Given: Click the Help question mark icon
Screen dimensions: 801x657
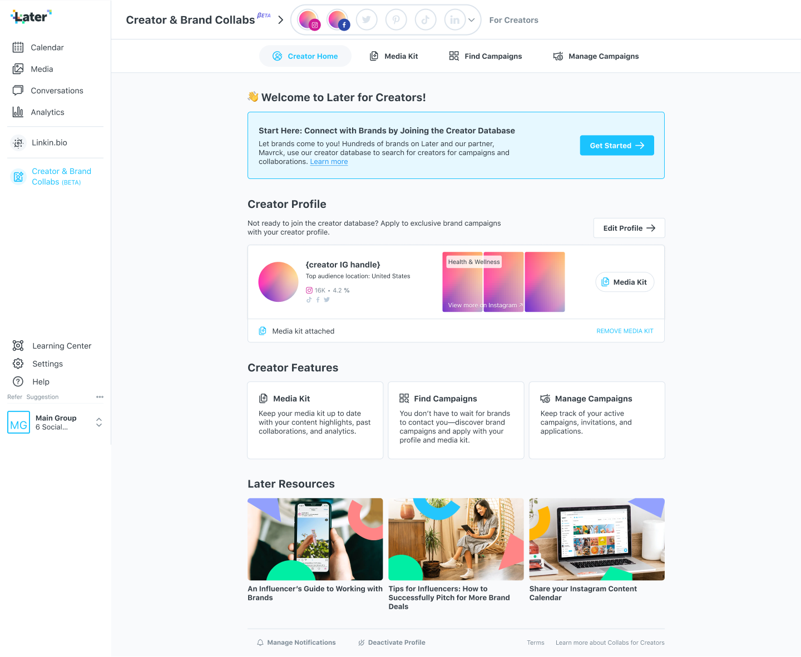Looking at the screenshot, I should tap(18, 381).
